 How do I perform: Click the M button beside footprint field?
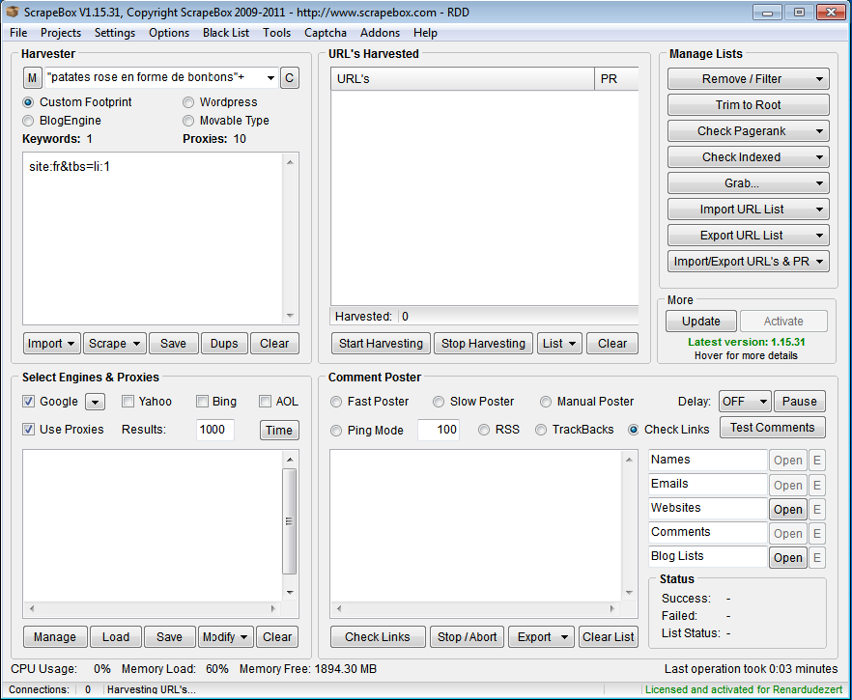coord(32,78)
